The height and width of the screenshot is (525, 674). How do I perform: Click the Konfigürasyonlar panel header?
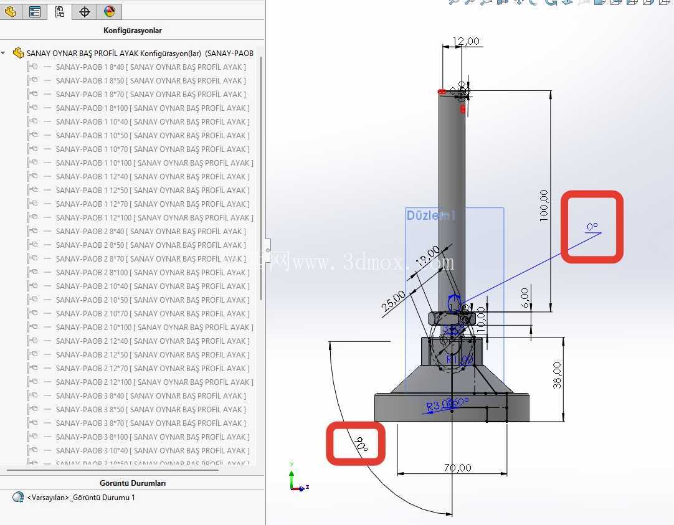tap(133, 31)
